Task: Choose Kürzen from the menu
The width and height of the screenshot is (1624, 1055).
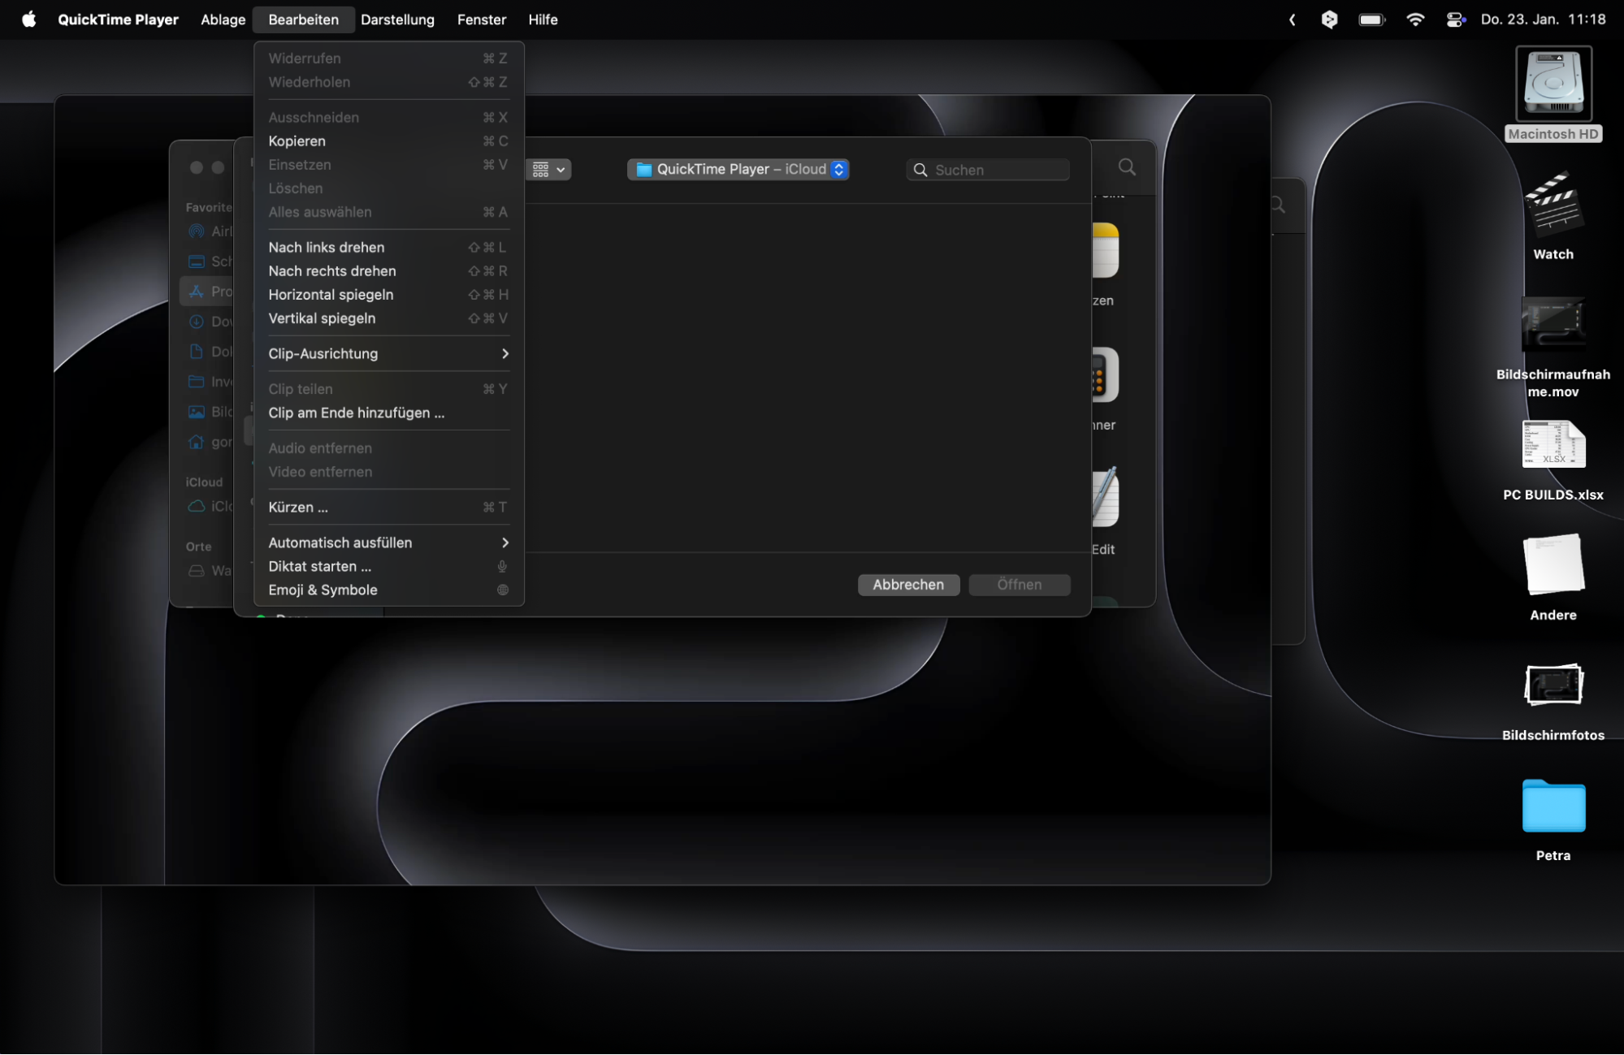Action: click(388, 508)
